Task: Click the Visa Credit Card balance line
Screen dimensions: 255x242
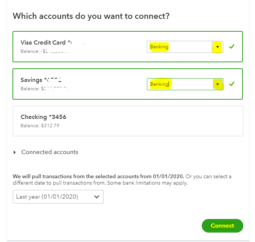Action: click(45, 51)
